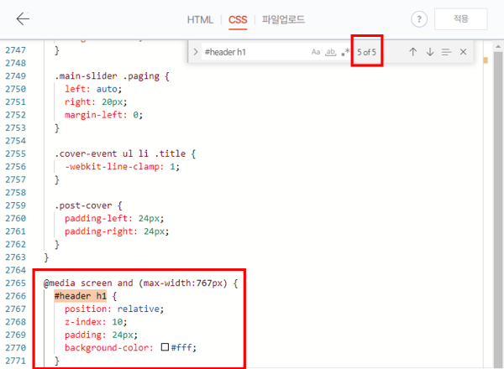Click the highlighted '#header h1' selector

click(81, 296)
